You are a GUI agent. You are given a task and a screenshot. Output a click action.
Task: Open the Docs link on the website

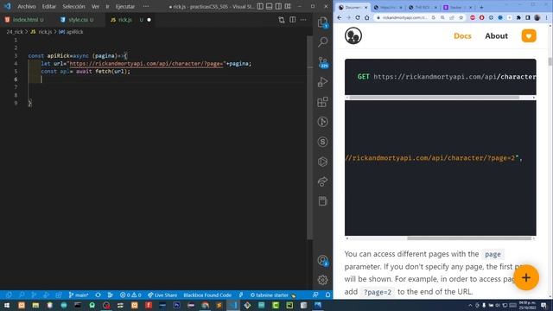coord(462,36)
